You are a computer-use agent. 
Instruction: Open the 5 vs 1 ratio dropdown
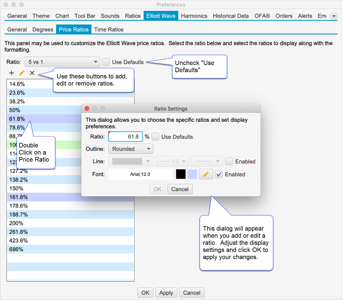[62, 62]
